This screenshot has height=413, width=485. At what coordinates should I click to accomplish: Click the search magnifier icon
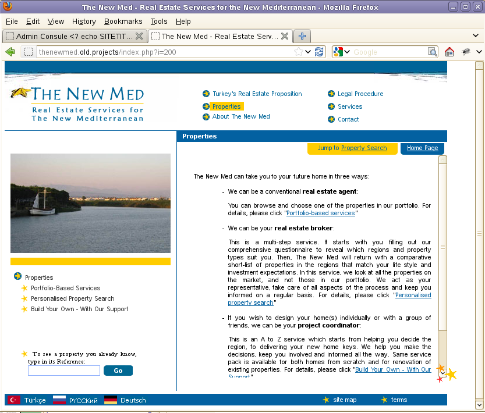click(433, 52)
